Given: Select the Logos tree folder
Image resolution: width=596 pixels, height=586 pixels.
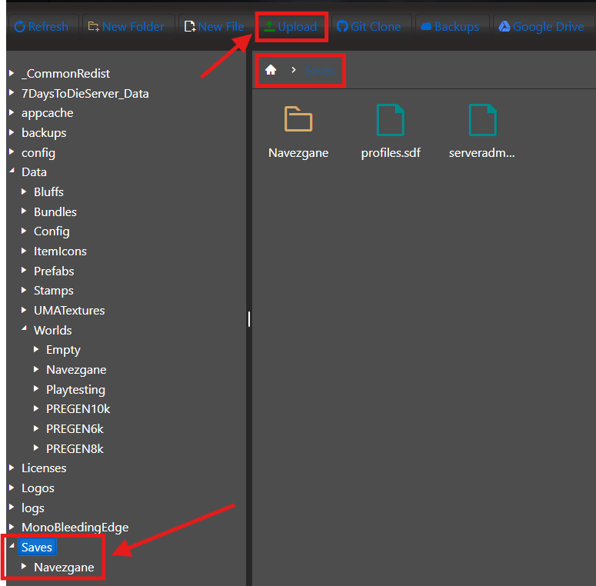Looking at the screenshot, I should pyautogui.click(x=38, y=488).
